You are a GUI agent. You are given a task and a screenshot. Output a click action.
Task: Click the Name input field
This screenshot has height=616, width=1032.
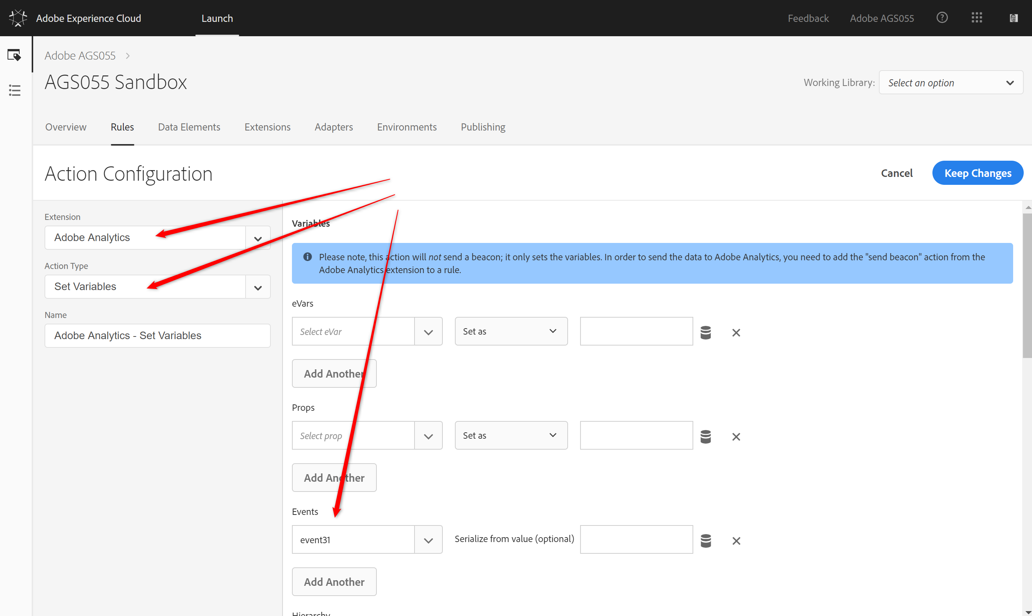(x=157, y=335)
